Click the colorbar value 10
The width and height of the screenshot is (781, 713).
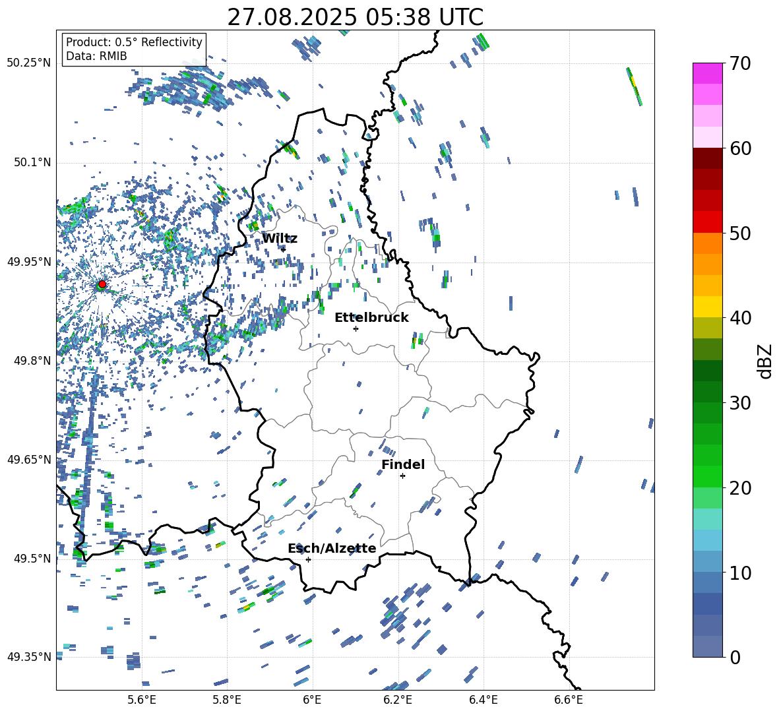click(740, 573)
